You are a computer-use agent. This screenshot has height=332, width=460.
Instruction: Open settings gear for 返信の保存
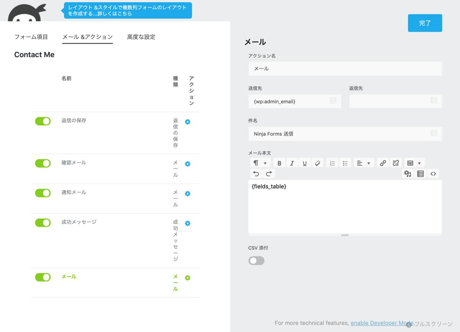coord(188,122)
